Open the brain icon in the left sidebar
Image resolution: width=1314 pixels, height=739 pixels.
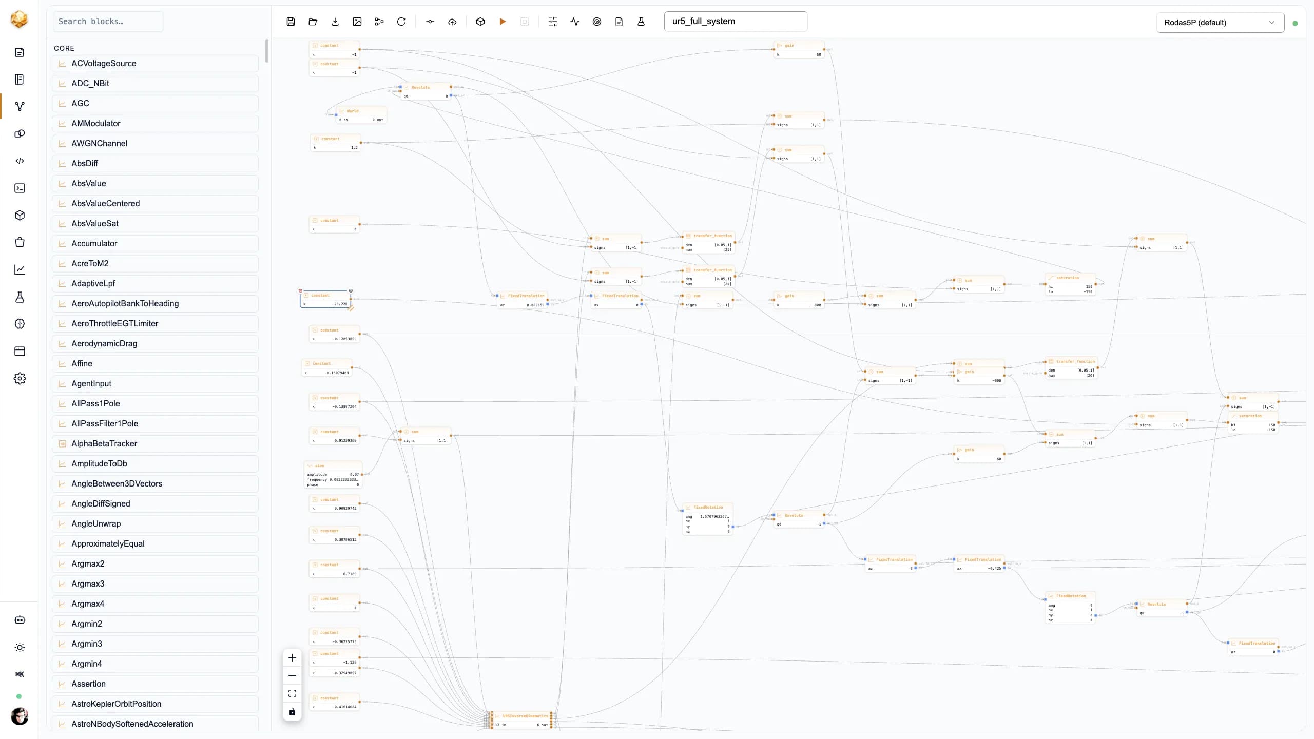pyautogui.click(x=20, y=324)
